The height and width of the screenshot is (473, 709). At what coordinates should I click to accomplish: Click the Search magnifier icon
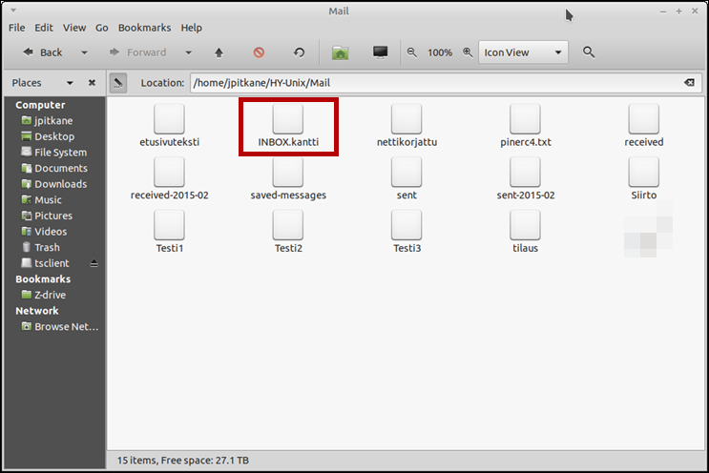click(x=588, y=52)
